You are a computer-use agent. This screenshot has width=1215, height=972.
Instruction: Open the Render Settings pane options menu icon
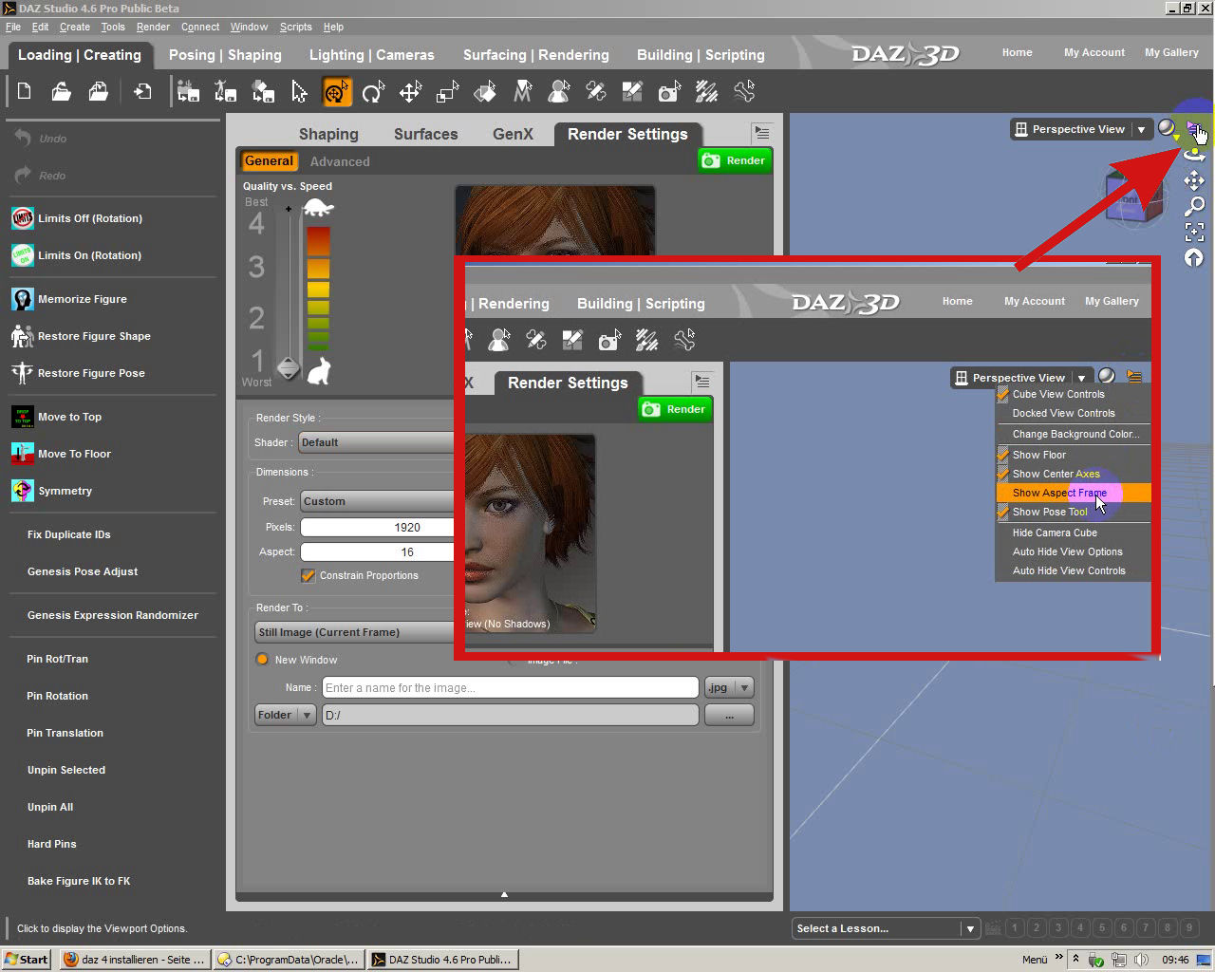pyautogui.click(x=762, y=133)
